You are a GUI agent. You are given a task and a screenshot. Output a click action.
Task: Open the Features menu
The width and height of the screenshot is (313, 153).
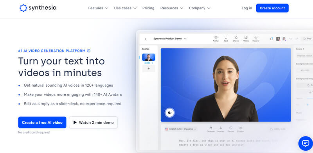(98, 8)
